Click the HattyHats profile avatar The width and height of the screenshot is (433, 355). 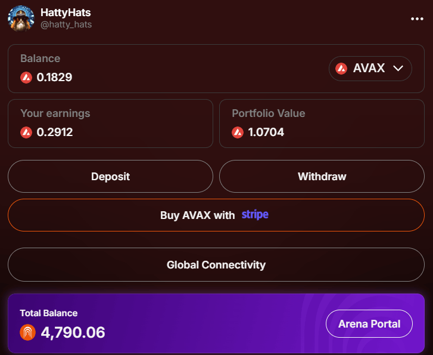21,18
